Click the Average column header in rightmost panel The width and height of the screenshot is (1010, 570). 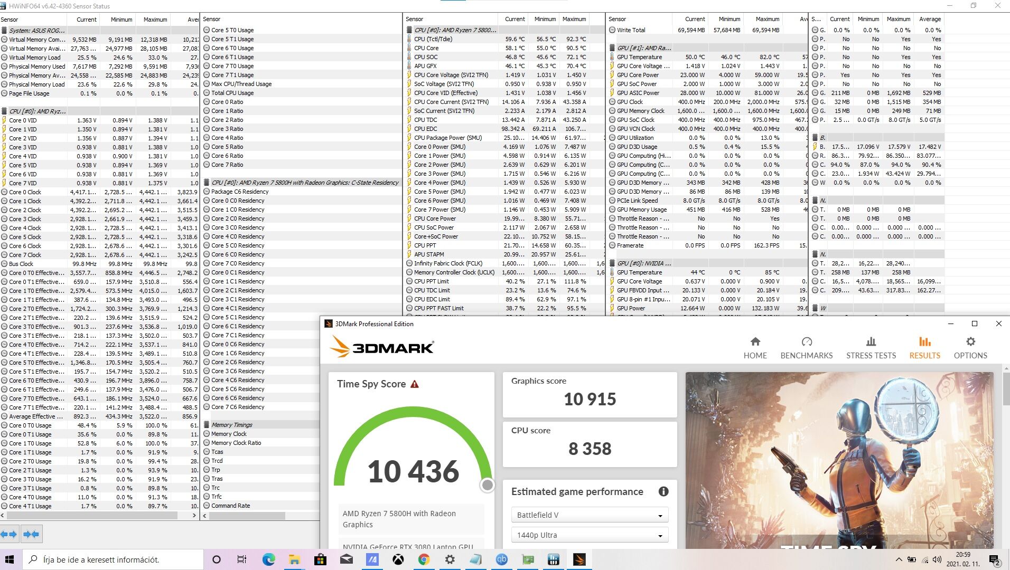point(930,19)
